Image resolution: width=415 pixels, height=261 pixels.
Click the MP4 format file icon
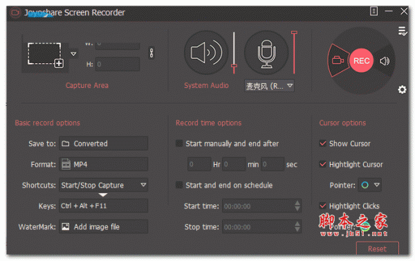pyautogui.click(x=66, y=164)
